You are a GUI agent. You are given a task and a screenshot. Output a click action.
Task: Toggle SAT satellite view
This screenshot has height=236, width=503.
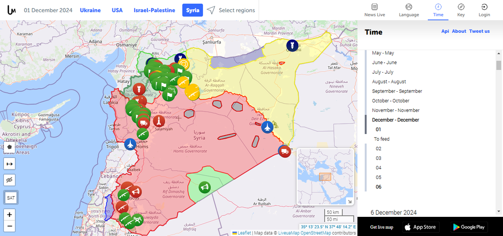click(10, 198)
